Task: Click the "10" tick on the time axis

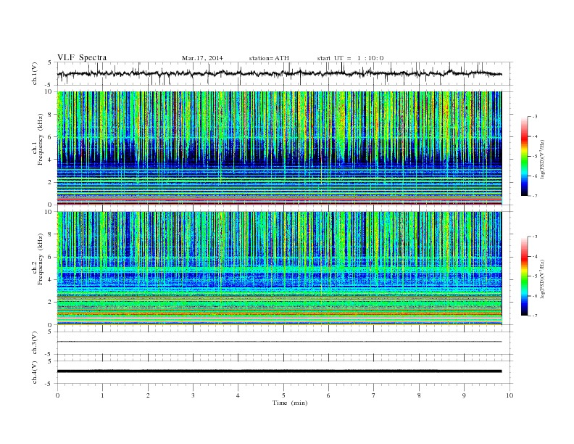Action: coord(509,395)
